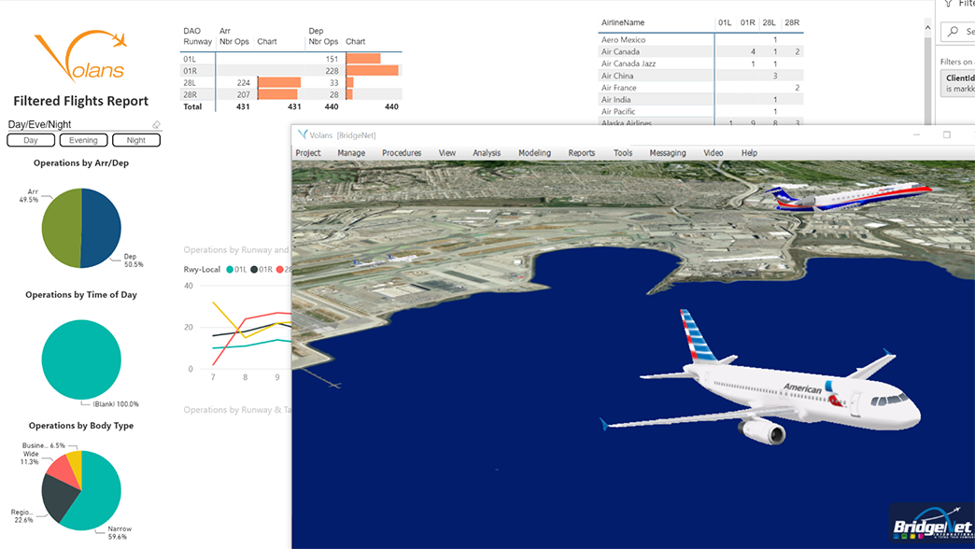Select the yellow Business slice in the Body Type pie
The image size is (975, 549).
(76, 464)
